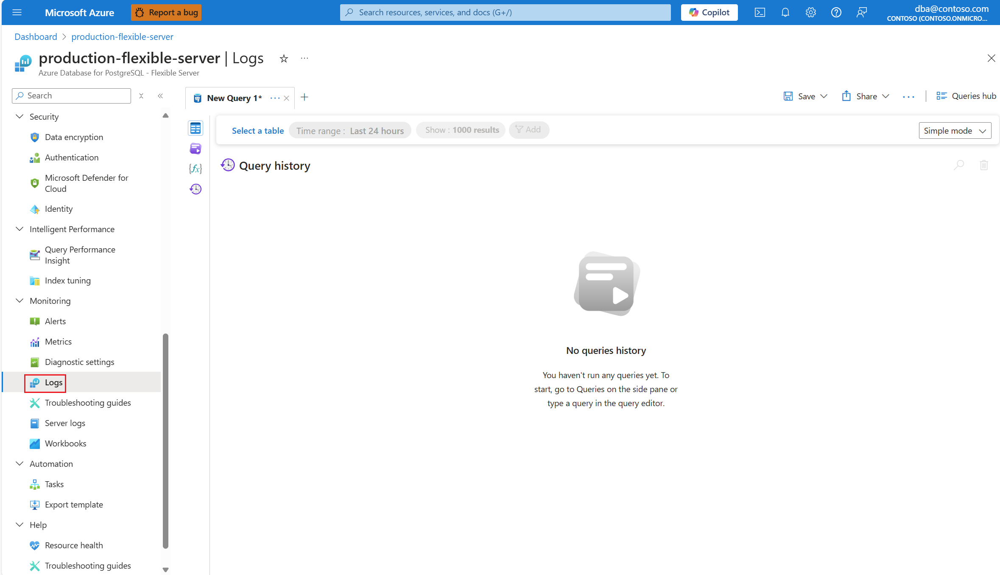Image resolution: width=1000 pixels, height=575 pixels.
Task: Click the Copilot button
Action: [x=709, y=12]
